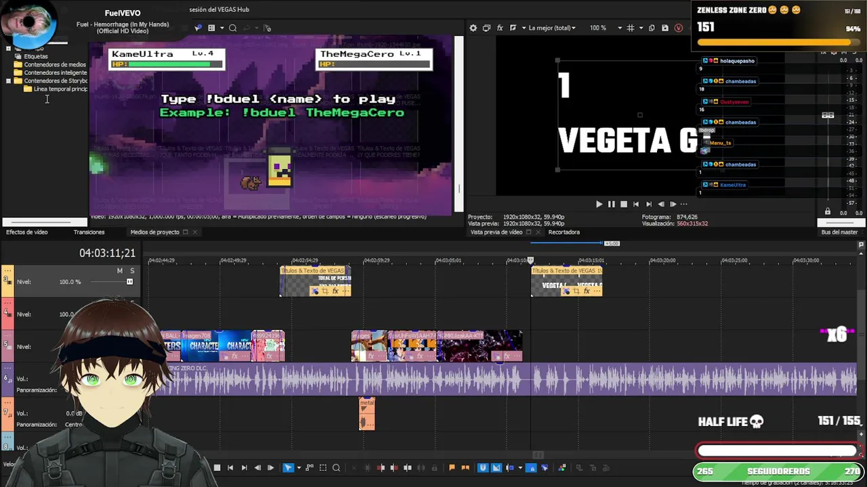Open video preview properties gear
The width and height of the screenshot is (867, 487).
point(473,28)
